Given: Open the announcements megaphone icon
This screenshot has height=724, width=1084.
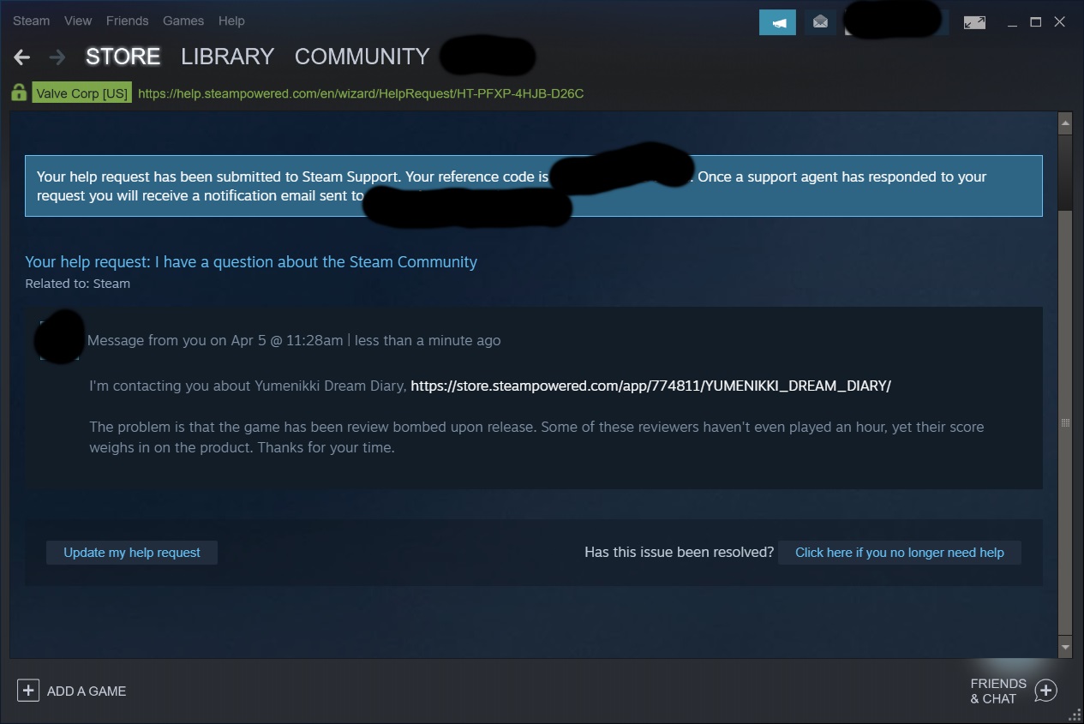Looking at the screenshot, I should [x=777, y=22].
